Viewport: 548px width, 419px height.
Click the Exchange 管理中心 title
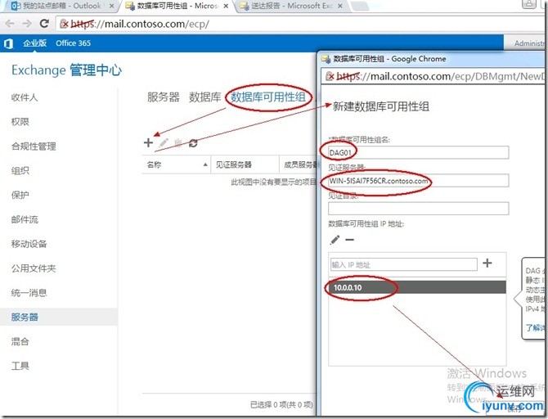[x=66, y=70]
